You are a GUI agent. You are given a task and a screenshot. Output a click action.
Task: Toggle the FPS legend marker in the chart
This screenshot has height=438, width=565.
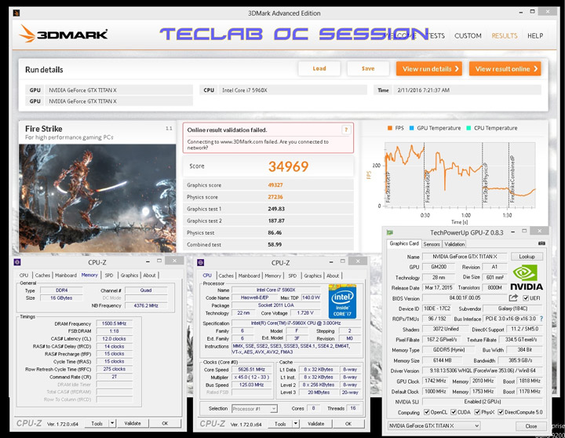tap(389, 128)
